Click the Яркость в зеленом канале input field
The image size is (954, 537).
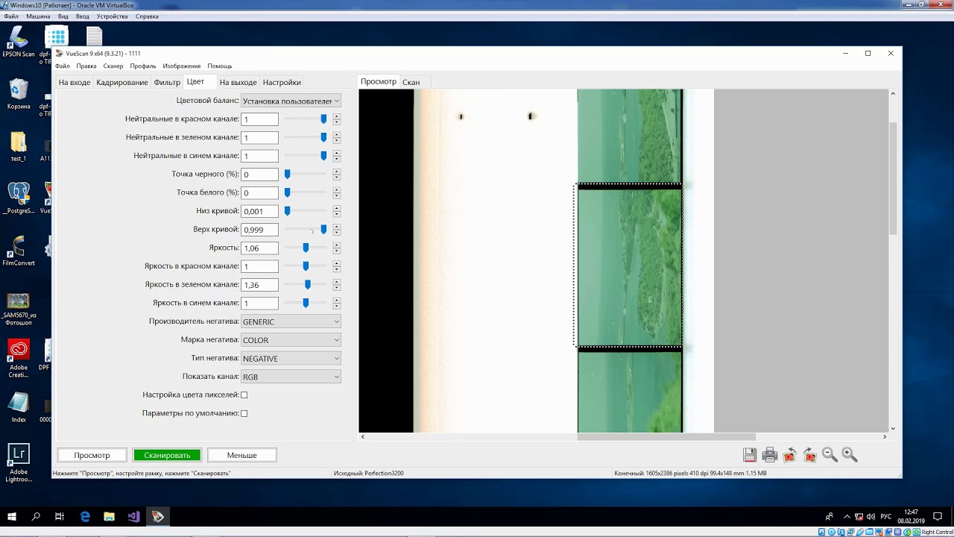click(x=259, y=285)
